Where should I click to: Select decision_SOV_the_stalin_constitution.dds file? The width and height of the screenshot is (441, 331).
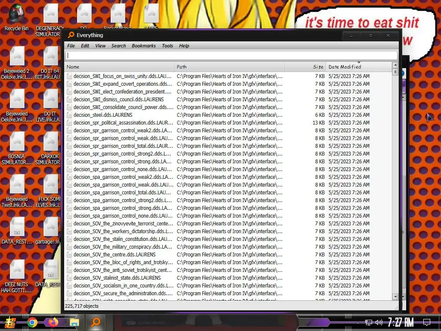tap(123, 239)
